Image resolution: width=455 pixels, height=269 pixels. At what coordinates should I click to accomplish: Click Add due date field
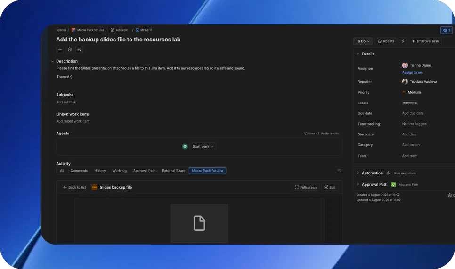pyautogui.click(x=413, y=113)
